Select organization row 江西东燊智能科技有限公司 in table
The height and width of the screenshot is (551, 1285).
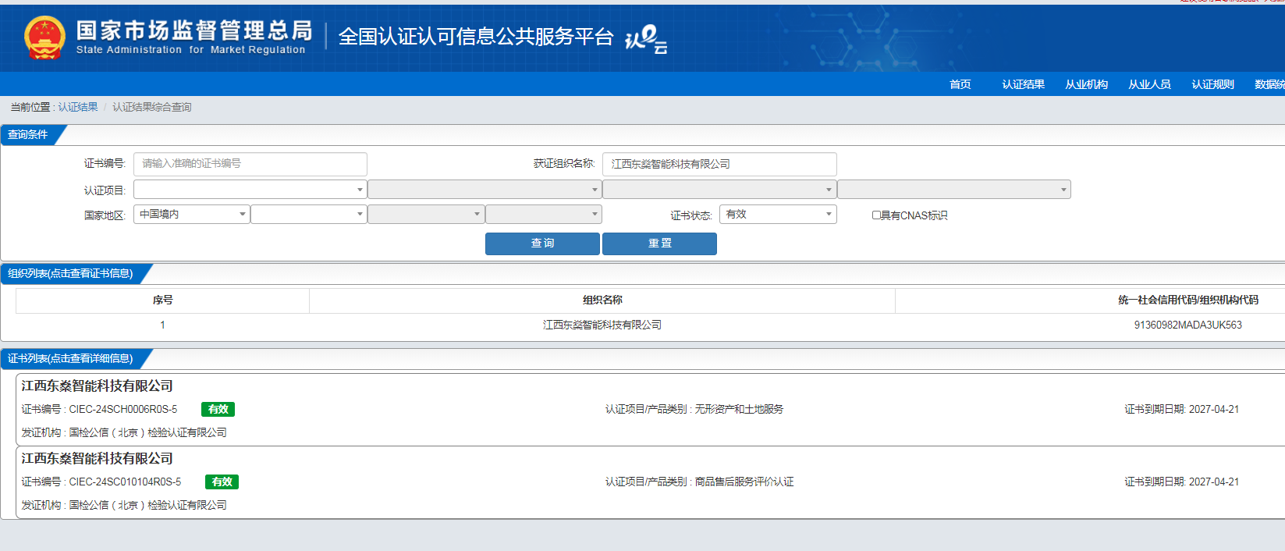coord(602,325)
